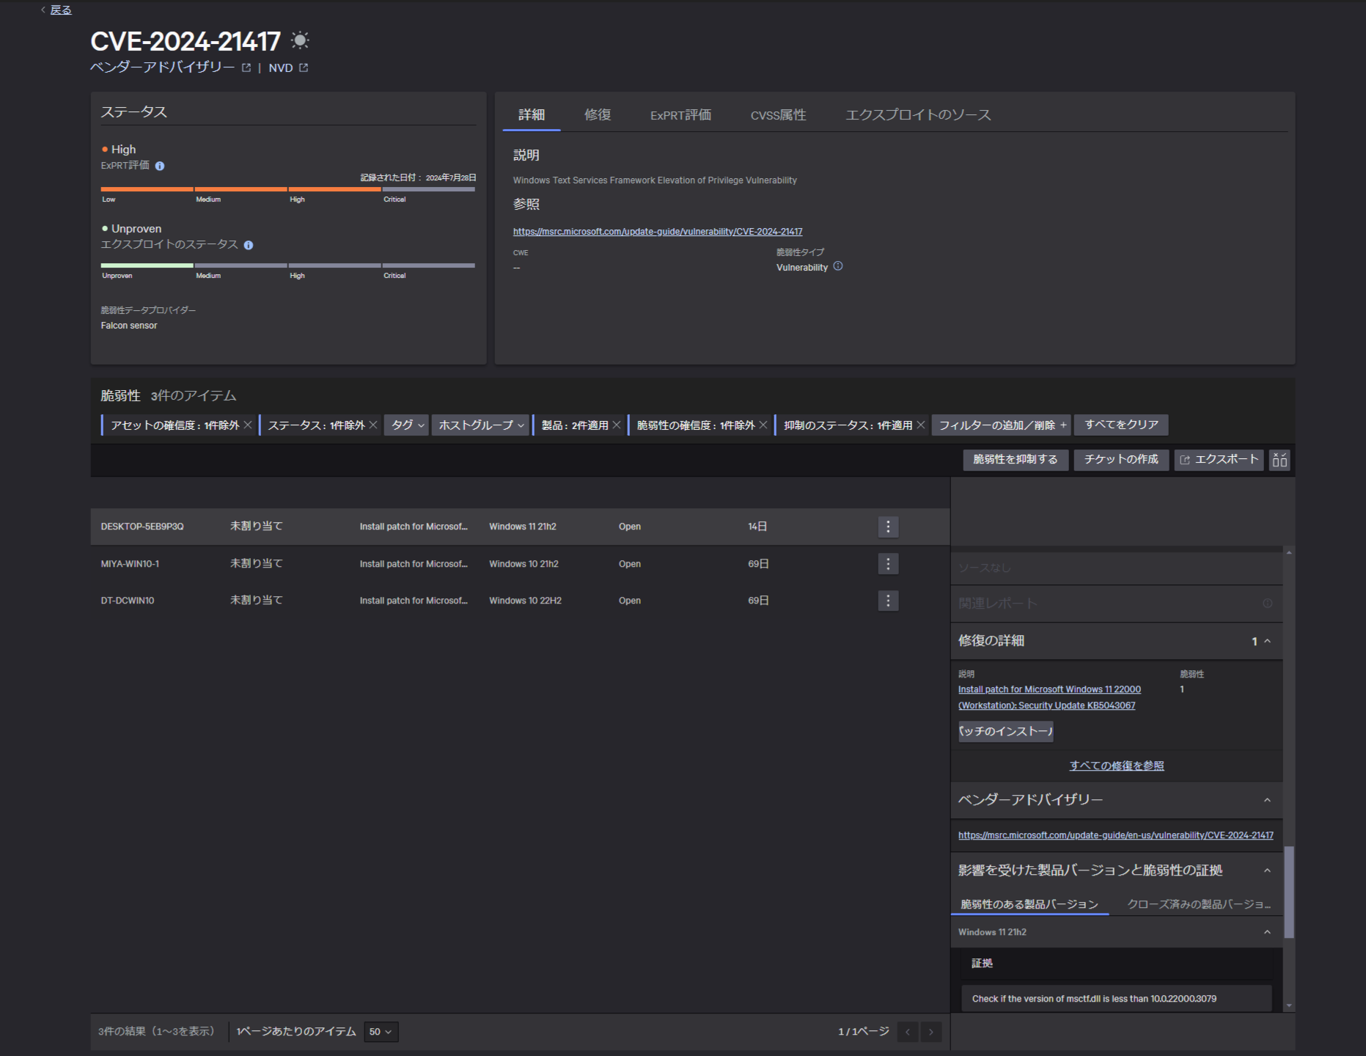Click フィルターの追加／削除 button
The width and height of the screenshot is (1366, 1056).
coord(1002,425)
